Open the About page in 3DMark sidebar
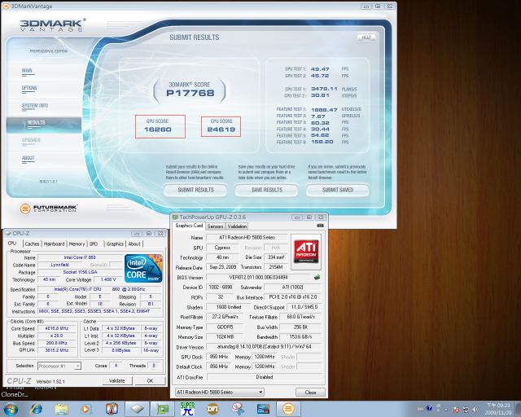521x417 pixels. coord(28,158)
